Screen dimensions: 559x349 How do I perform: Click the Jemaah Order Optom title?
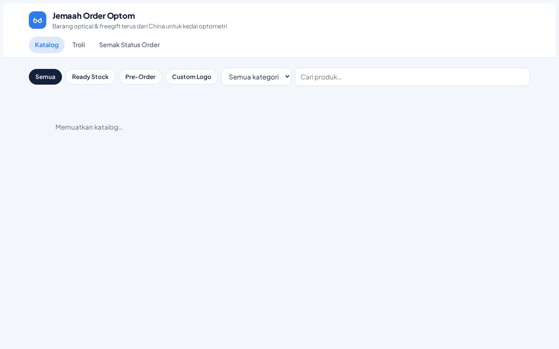(x=93, y=16)
